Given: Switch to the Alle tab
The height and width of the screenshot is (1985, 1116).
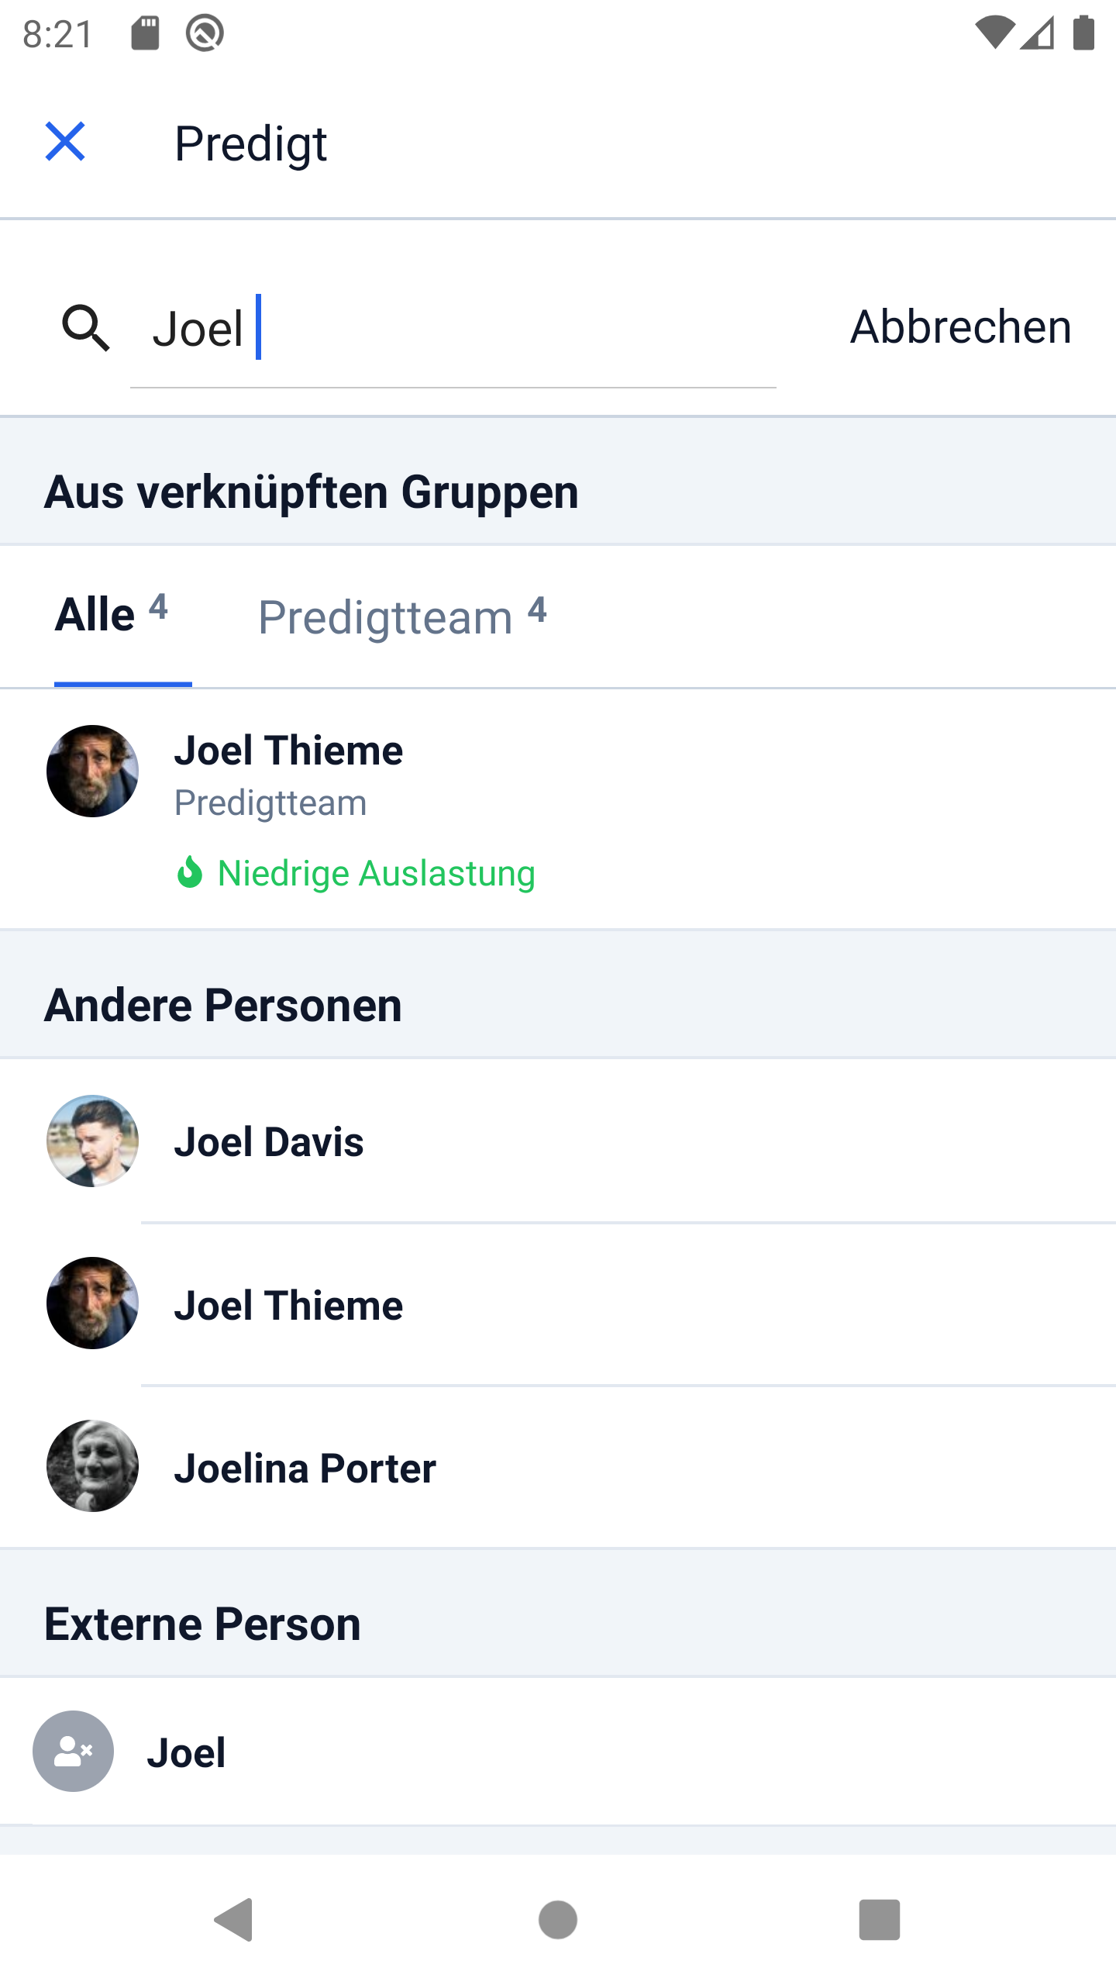Looking at the screenshot, I should click(112, 616).
